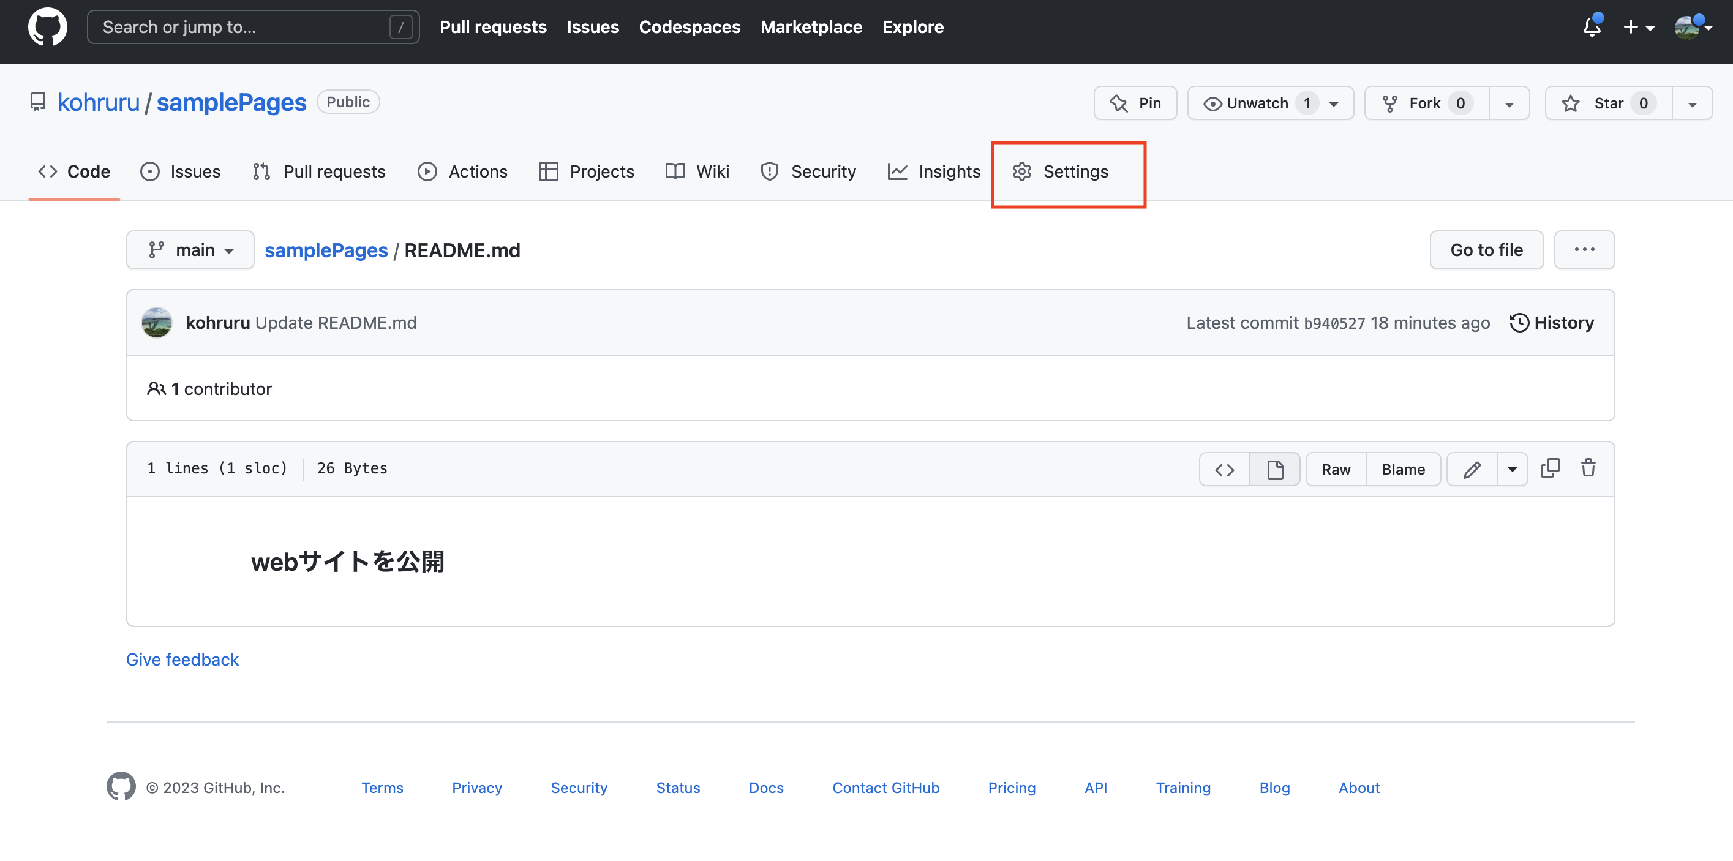Open the Fork dropdown arrow

[x=1509, y=103]
